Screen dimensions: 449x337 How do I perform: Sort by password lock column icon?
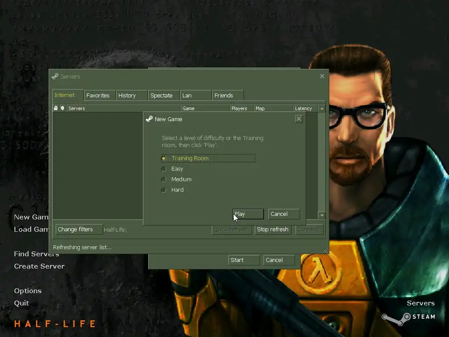point(56,108)
